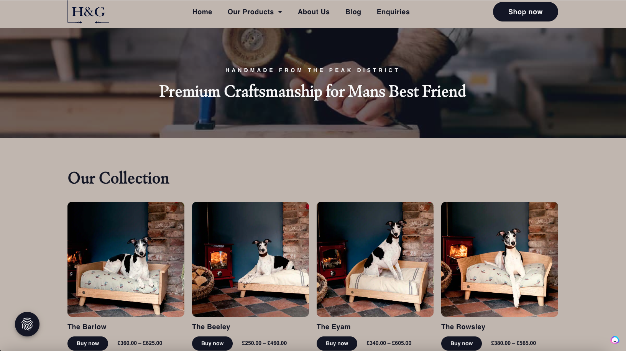Image resolution: width=626 pixels, height=351 pixels.
Task: Buy The Beeley bed now
Action: (x=212, y=343)
